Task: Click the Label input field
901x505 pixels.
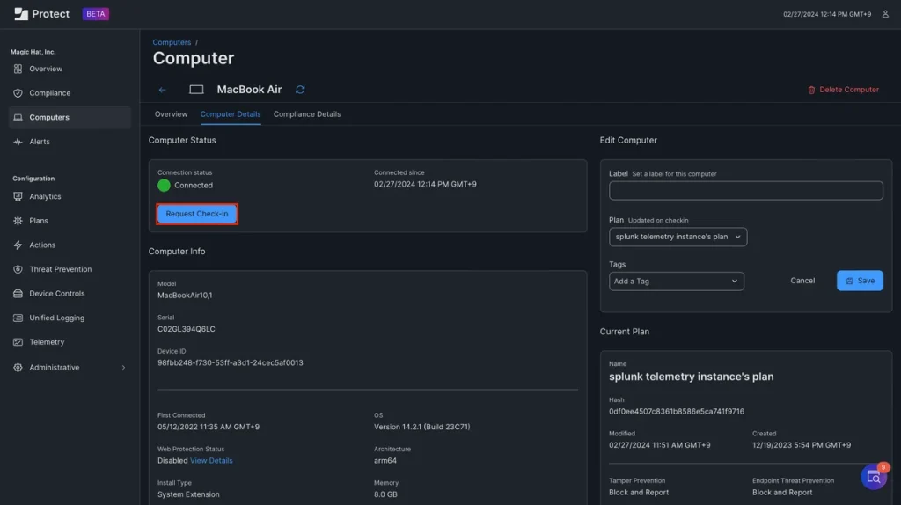Action: [745, 191]
